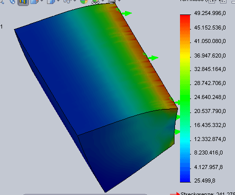Open the View Orientation icon

[x=34, y=1]
